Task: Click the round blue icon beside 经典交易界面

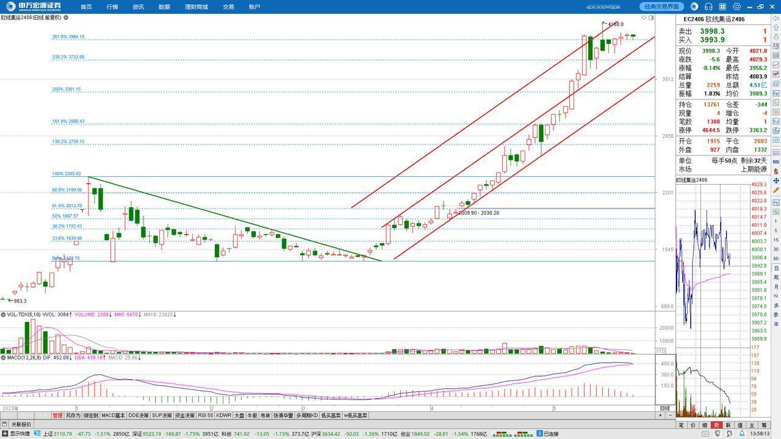Action: pyautogui.click(x=694, y=7)
